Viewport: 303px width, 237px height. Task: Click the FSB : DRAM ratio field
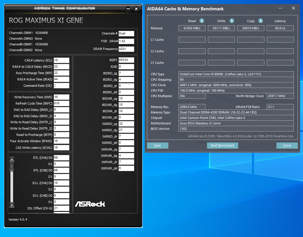coord(126,41)
